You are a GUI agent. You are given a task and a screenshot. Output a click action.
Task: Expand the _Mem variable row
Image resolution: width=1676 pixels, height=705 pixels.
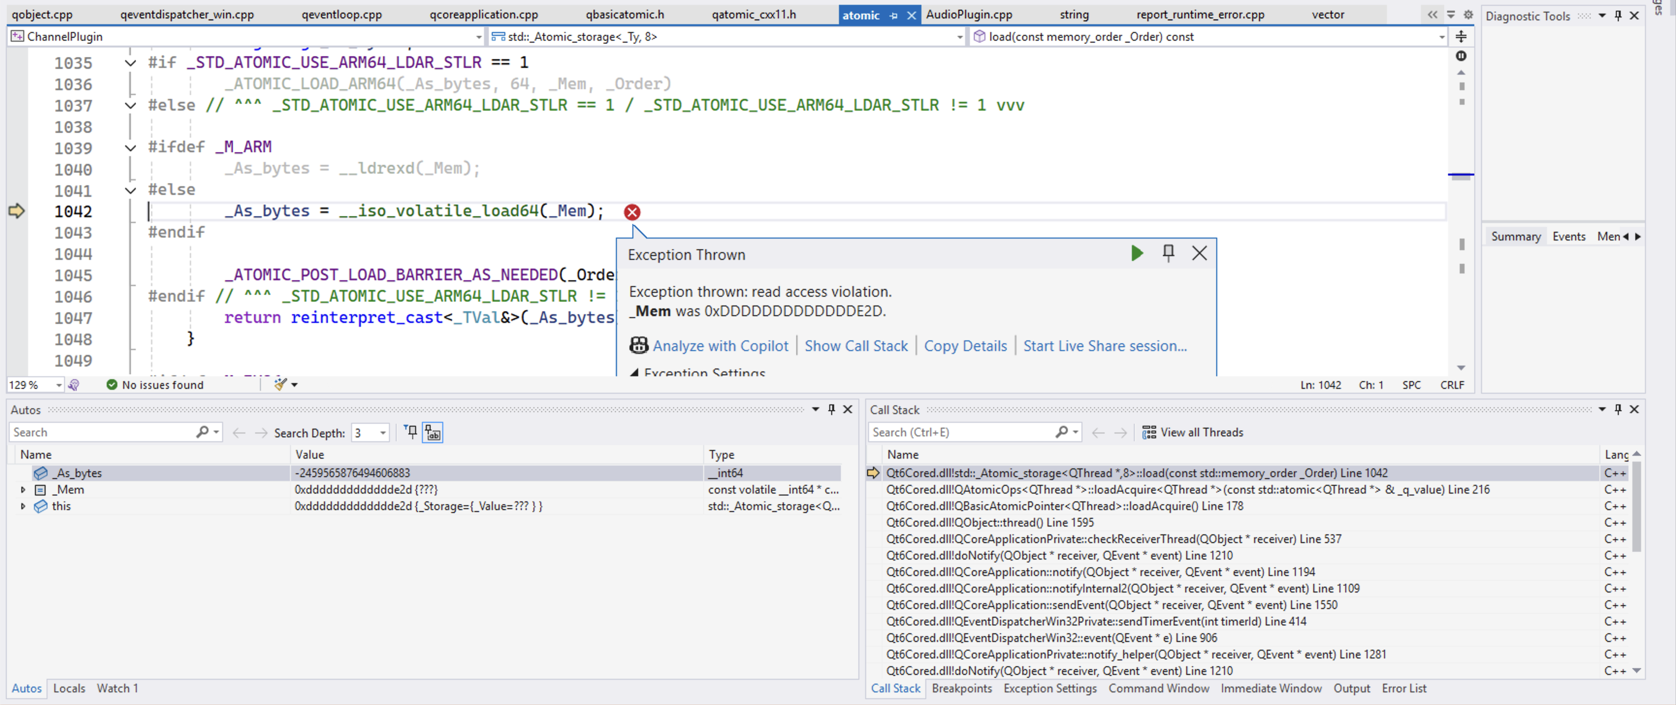(23, 490)
